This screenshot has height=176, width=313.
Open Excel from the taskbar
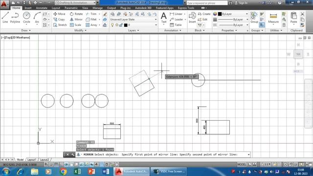tap(77, 172)
